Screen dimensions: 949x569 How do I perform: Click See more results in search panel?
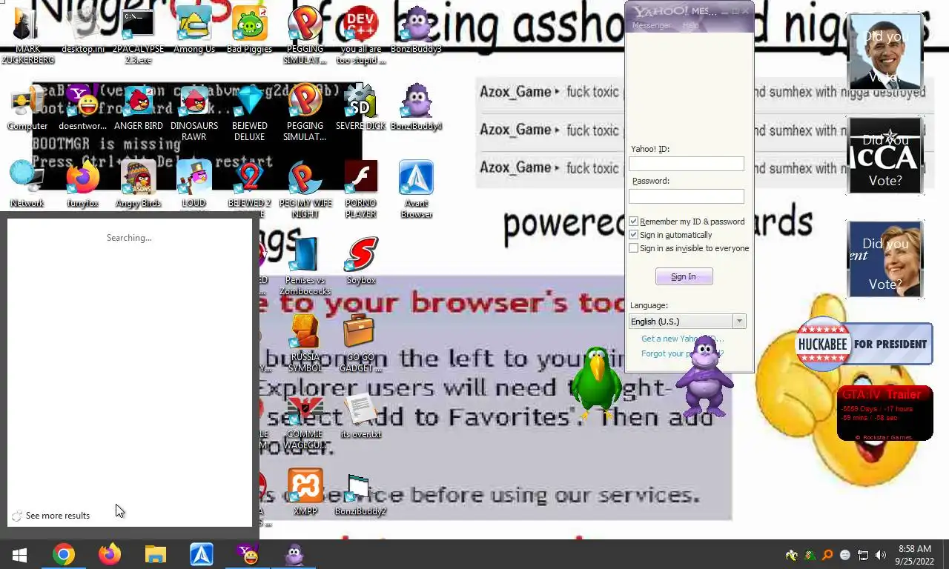pos(58,516)
